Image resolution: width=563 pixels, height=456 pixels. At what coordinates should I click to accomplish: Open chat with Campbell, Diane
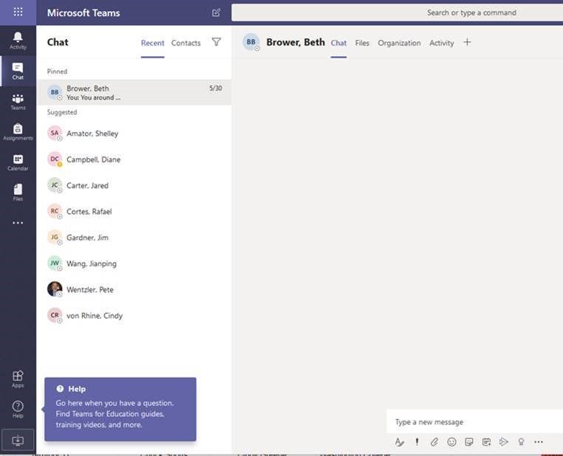click(134, 159)
